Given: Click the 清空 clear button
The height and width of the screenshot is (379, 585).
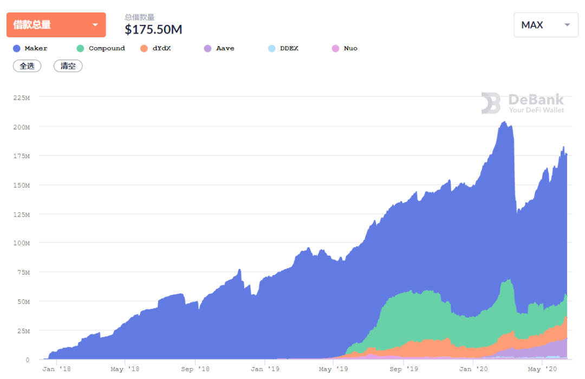Looking at the screenshot, I should click(x=68, y=66).
